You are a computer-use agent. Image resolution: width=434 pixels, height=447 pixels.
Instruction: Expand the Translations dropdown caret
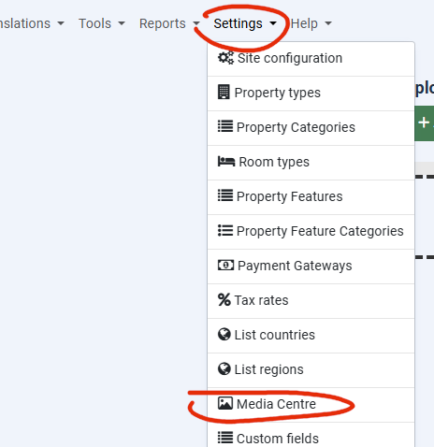click(x=61, y=23)
